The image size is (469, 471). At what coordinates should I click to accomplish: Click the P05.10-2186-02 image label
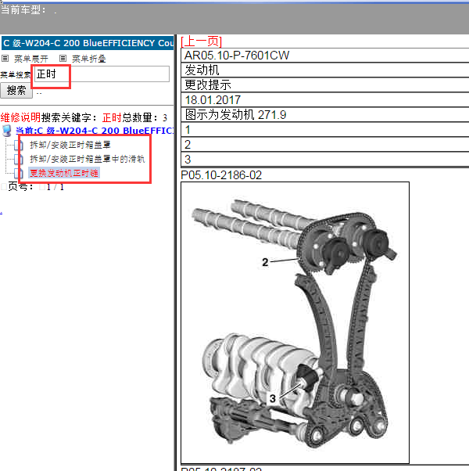coord(221,175)
